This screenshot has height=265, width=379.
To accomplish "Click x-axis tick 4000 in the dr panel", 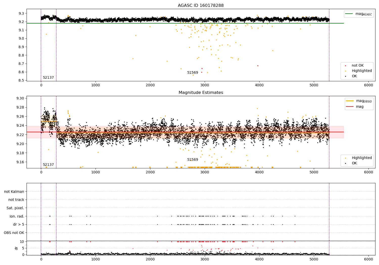I will 259,259.
